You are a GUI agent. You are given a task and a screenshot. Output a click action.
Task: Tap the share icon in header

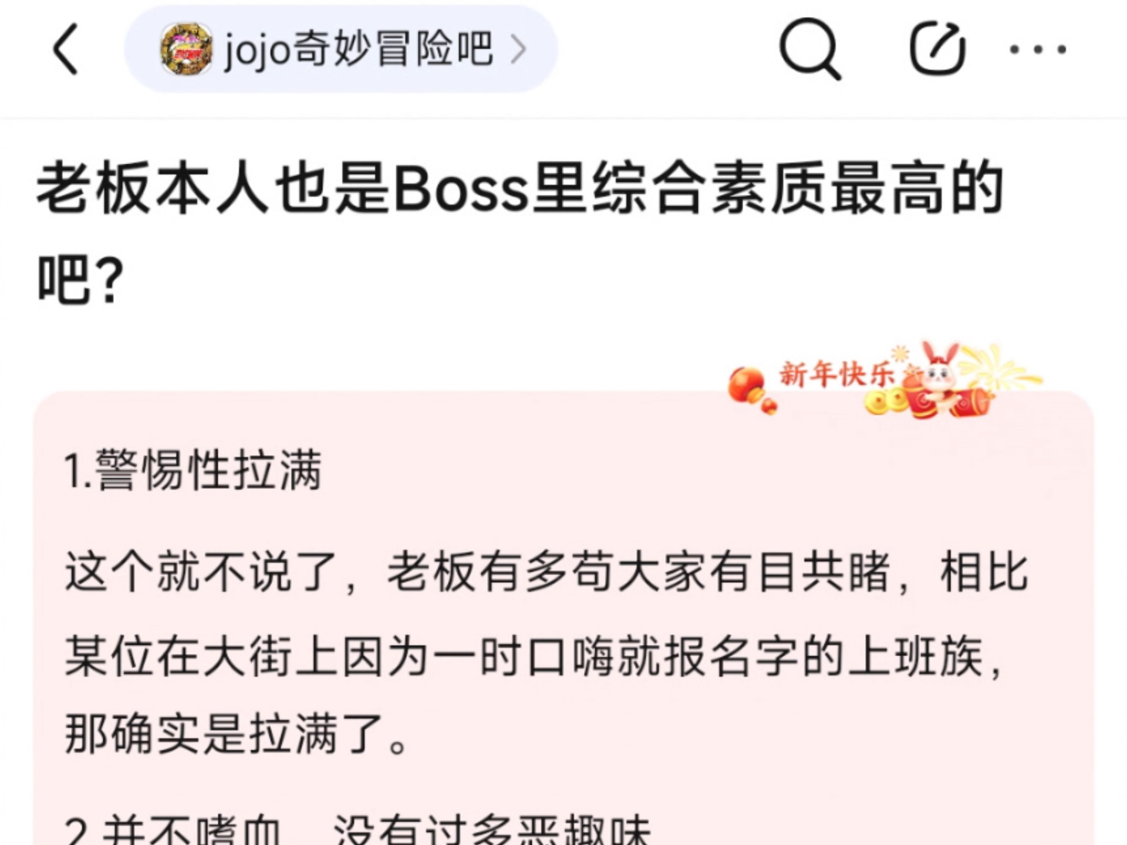click(937, 49)
